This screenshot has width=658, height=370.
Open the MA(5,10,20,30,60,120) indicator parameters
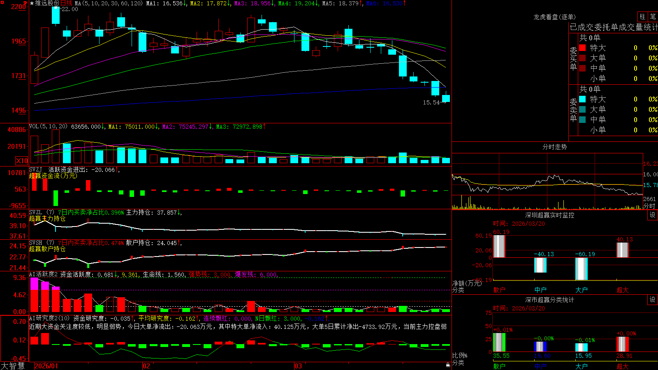[x=109, y=3]
